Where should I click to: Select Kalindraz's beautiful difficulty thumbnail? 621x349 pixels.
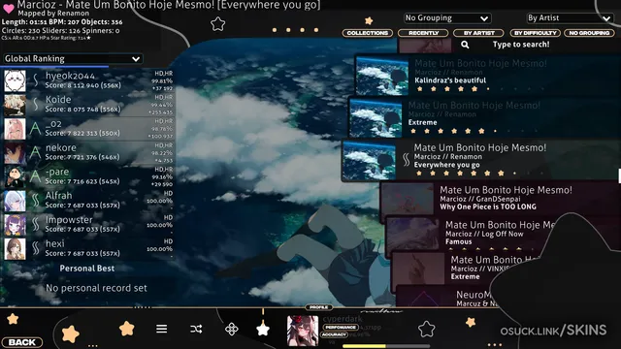pyautogui.click(x=382, y=76)
